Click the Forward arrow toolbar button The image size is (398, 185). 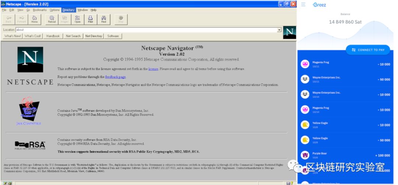22,19
